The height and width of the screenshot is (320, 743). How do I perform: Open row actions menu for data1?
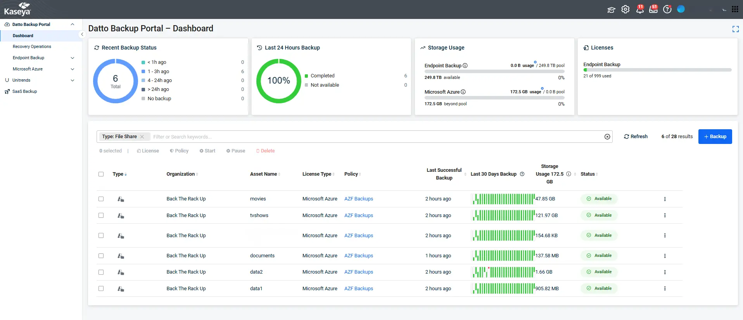pos(665,289)
